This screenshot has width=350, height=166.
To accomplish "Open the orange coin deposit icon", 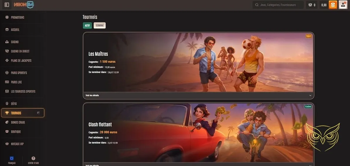I will point(333,5).
